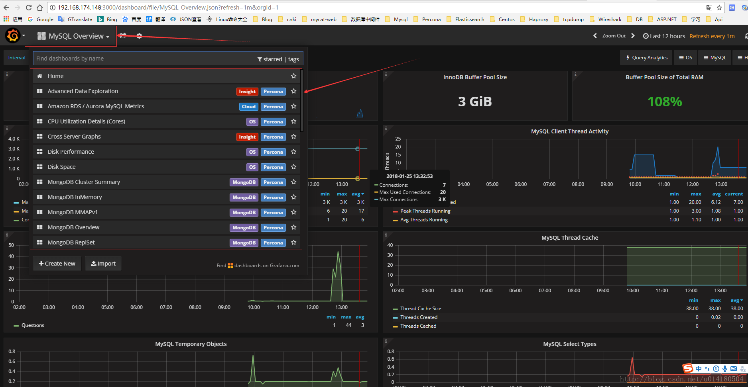748x387 pixels.
Task: Click the Cloud tag on Amazon RDS row
Action: point(249,107)
